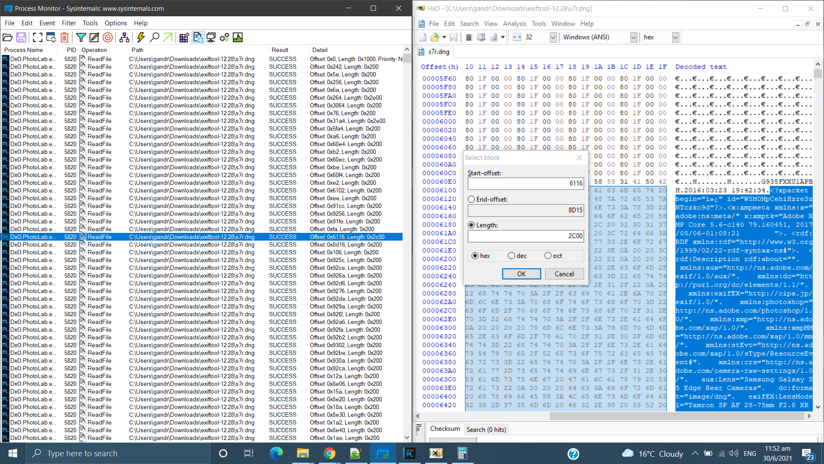This screenshot has width=824, height=464.
Task: Open Windows Start menu
Action: point(13,453)
